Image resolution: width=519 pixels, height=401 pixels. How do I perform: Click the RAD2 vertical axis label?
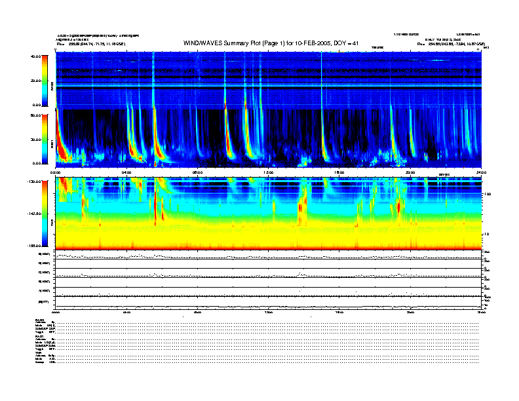[52, 86]
